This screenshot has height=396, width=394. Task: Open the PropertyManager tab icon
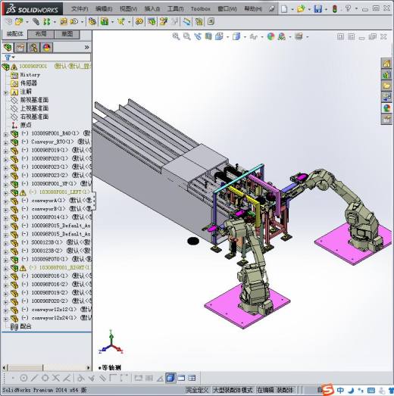20,48
